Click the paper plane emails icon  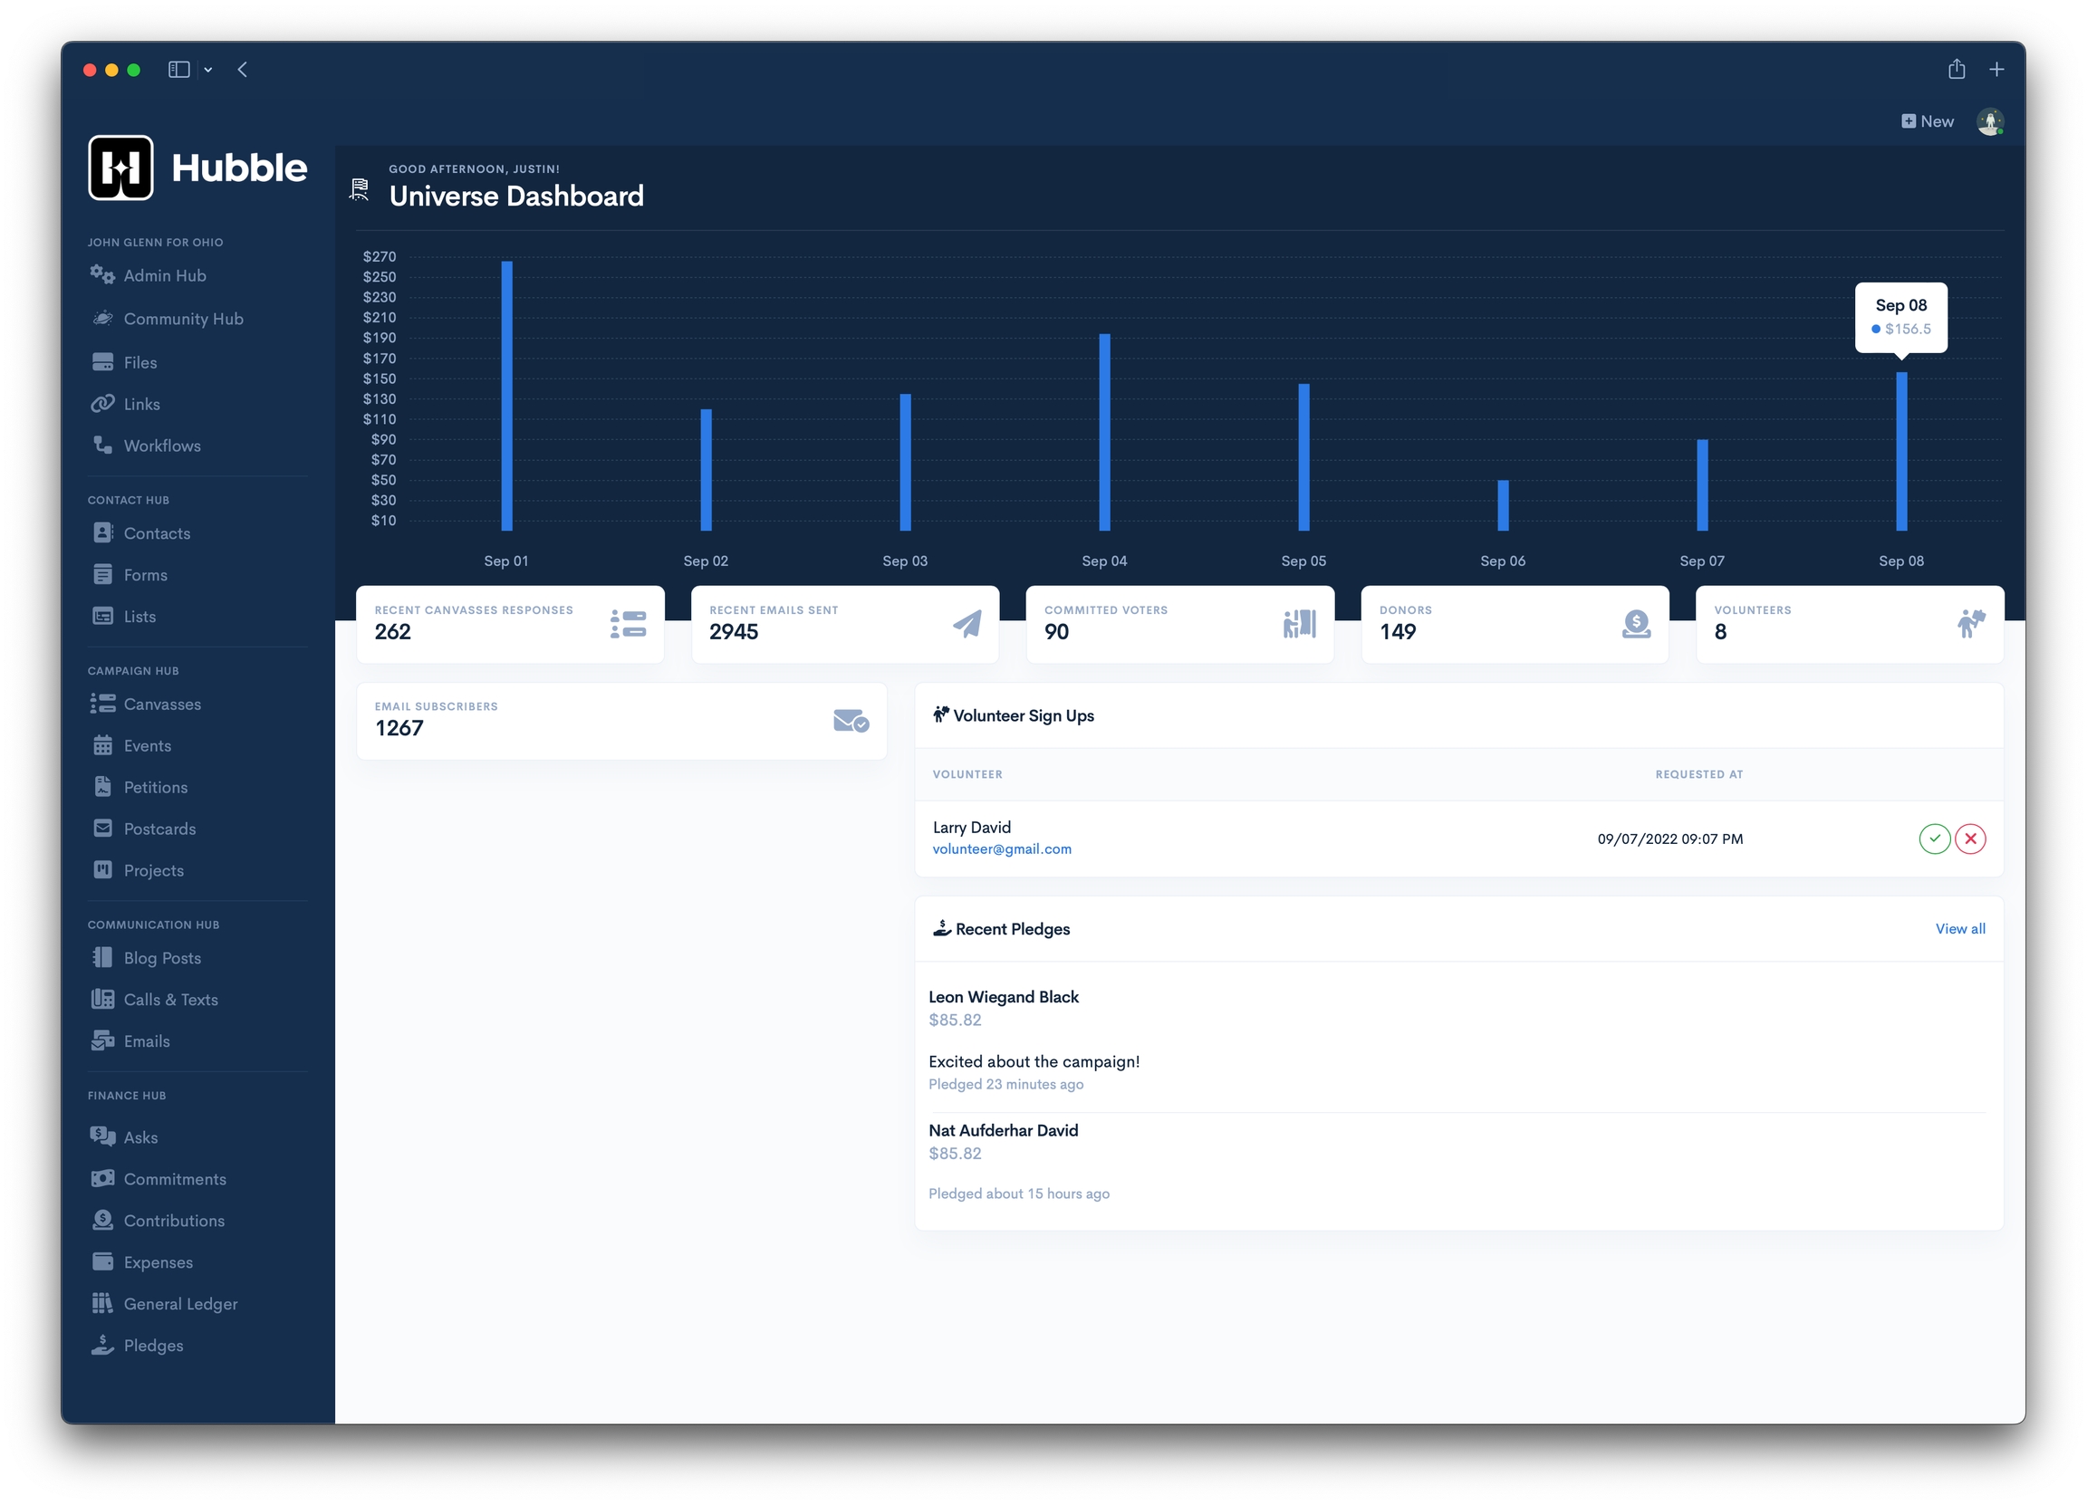pos(967,624)
